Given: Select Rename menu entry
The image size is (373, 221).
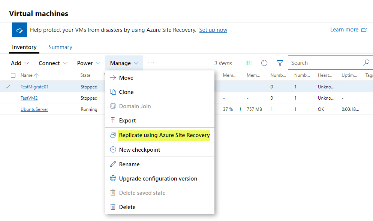Looking at the screenshot, I should (160, 164).
